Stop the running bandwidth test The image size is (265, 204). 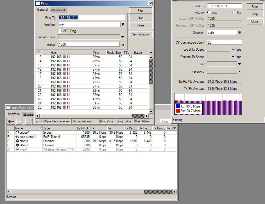pos(255,14)
